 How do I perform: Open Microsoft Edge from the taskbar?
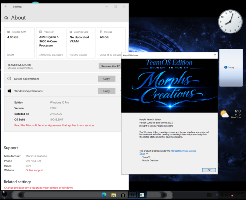point(104,195)
